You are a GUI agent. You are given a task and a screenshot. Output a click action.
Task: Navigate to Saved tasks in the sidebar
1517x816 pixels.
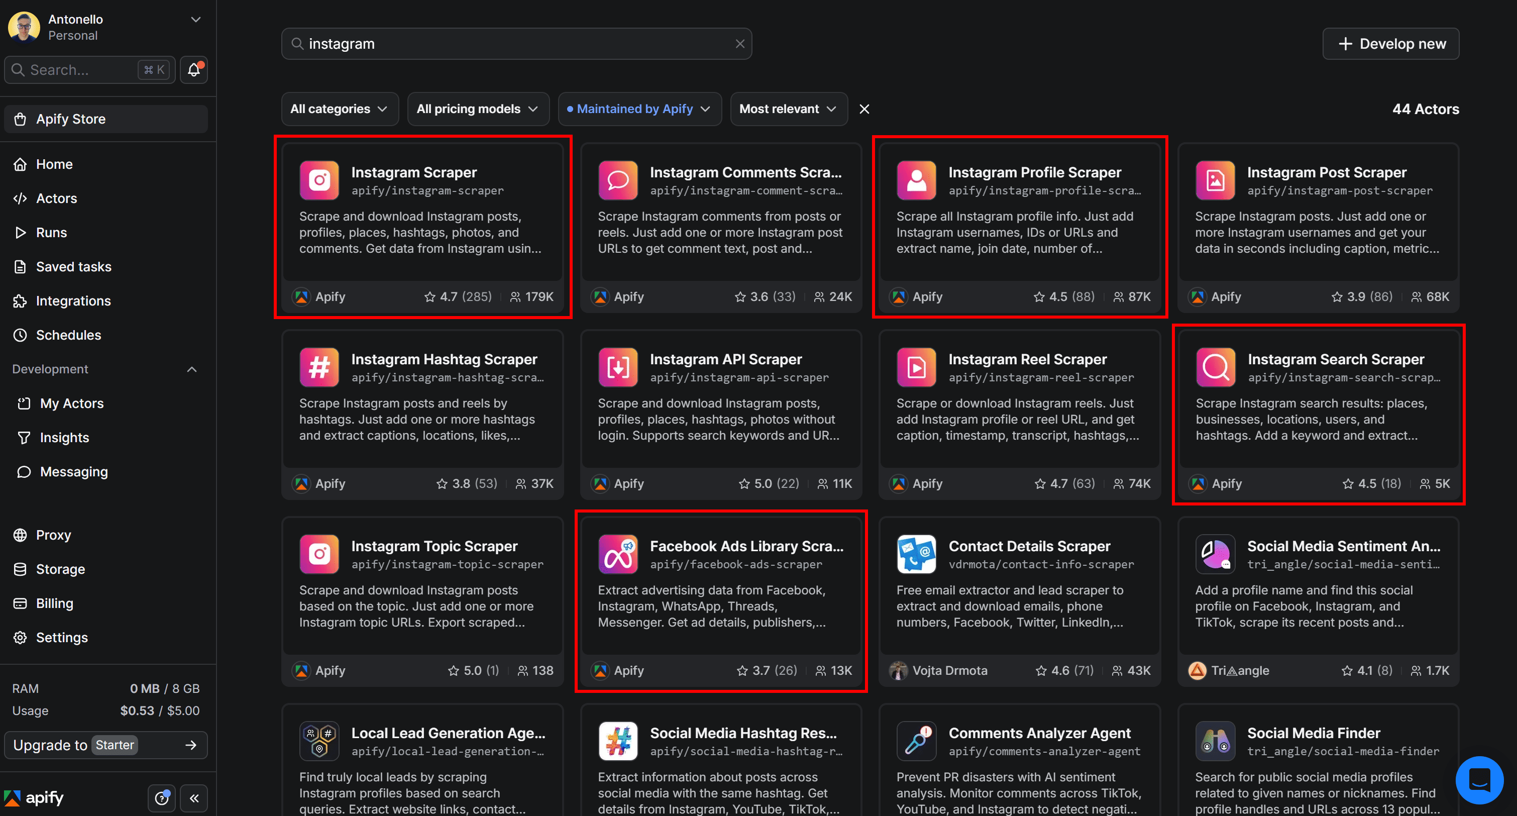[73, 266]
